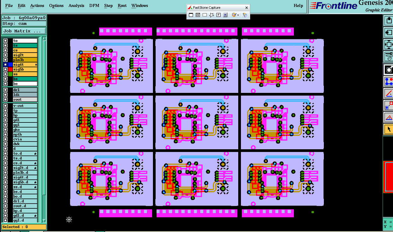This screenshot has width=393, height=232.
Task: Toggle checkbox for the 'cs' layer
Action: point(5,50)
